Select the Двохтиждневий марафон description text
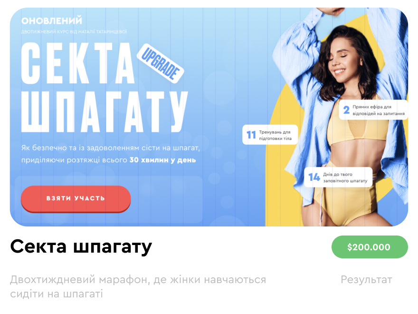Image resolution: width=418 pixels, height=314 pixels. point(138,287)
